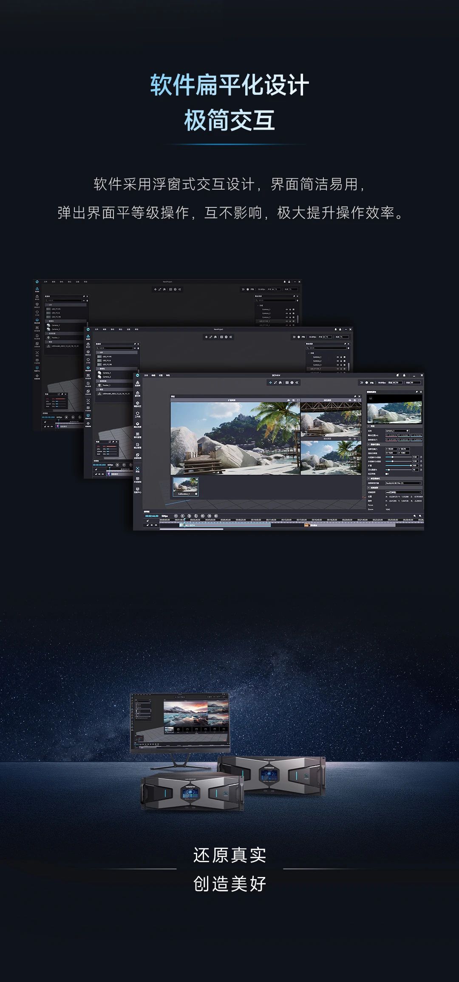
Task: Open 联机 menu in middle window
Action: (112, 329)
